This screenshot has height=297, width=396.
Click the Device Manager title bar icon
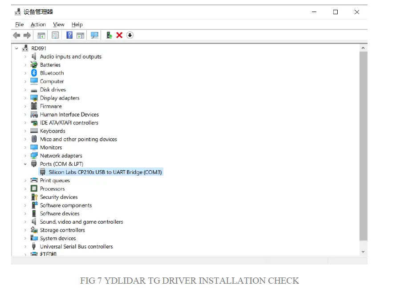coord(18,12)
